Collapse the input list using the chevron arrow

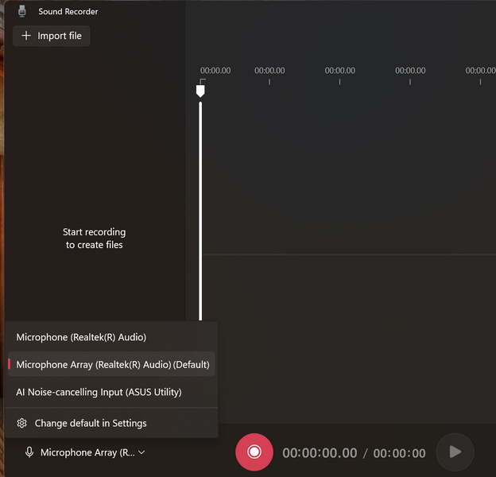[141, 452]
